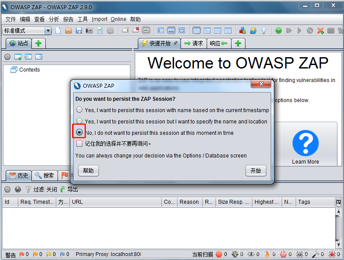
Task: Open the 编辑 menu
Action: click(25, 19)
